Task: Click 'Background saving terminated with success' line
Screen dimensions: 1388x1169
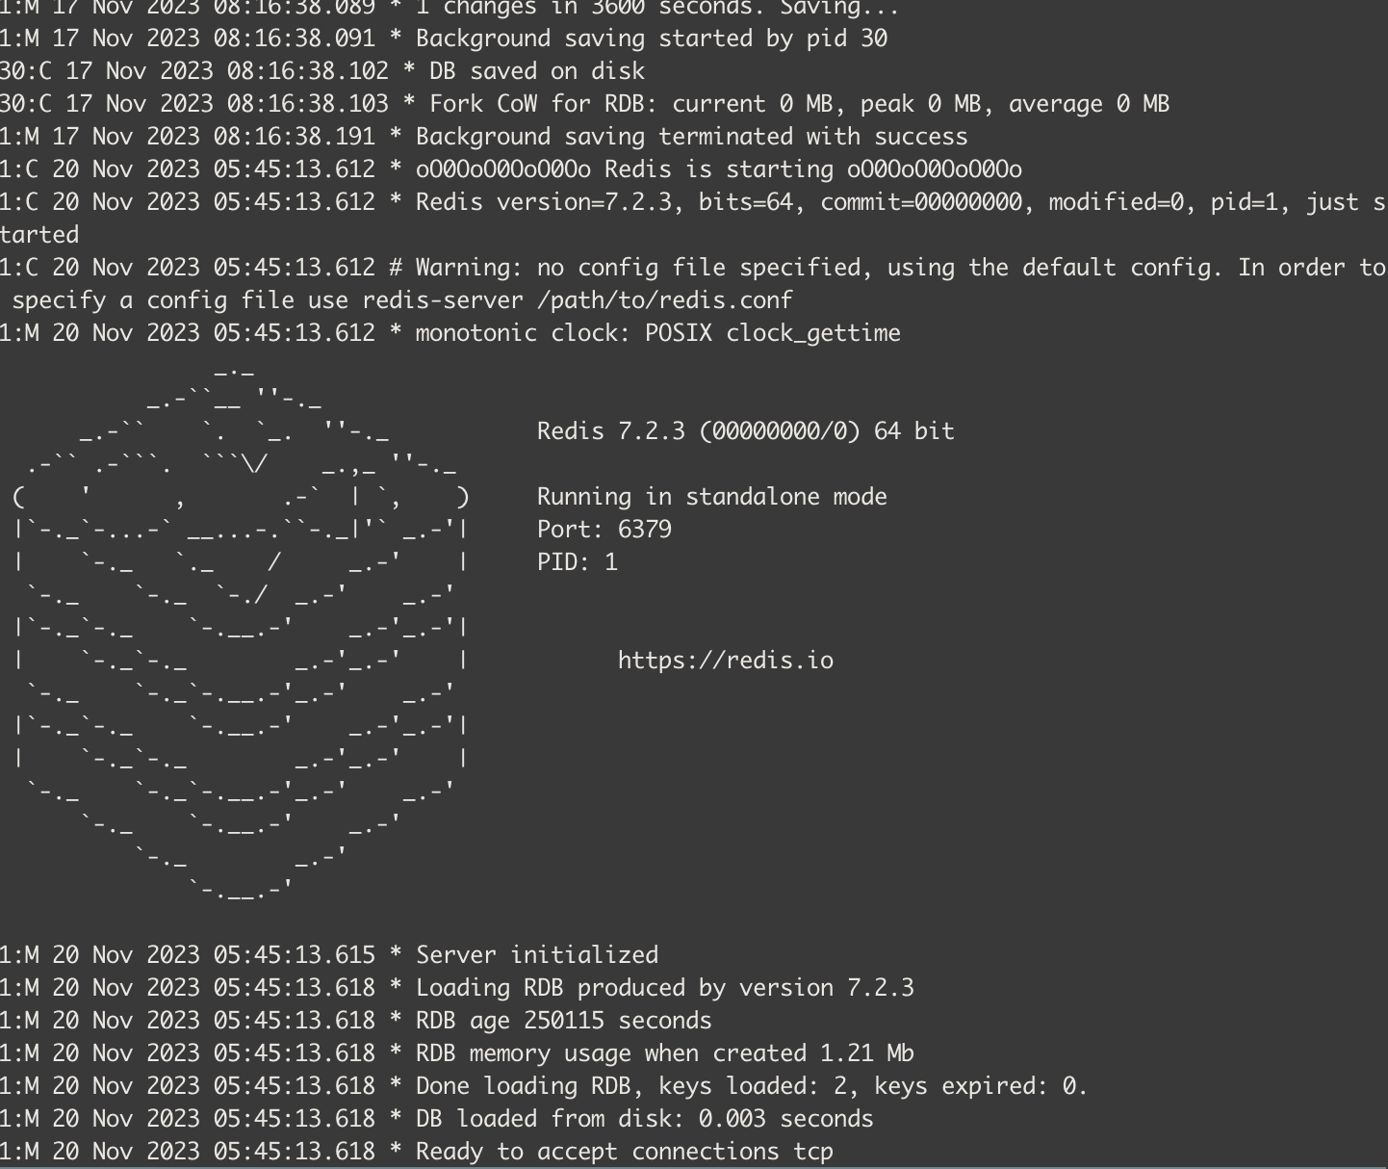Action: pyautogui.click(x=484, y=137)
